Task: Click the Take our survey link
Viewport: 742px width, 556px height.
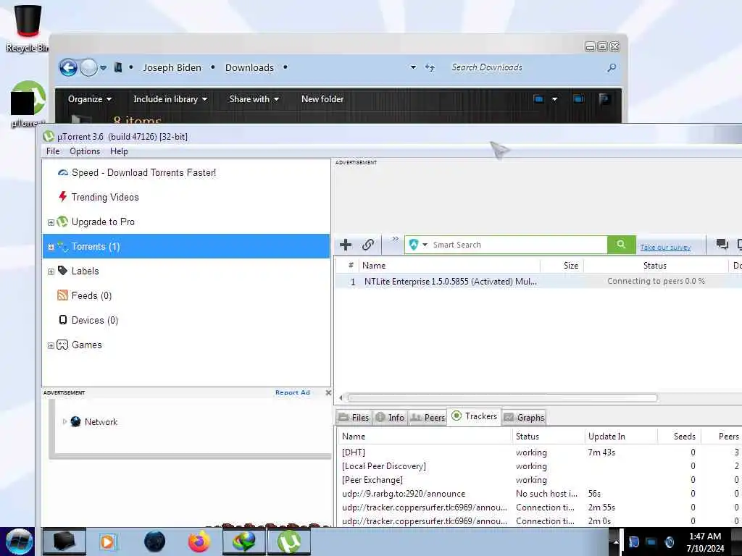Action: (665, 248)
